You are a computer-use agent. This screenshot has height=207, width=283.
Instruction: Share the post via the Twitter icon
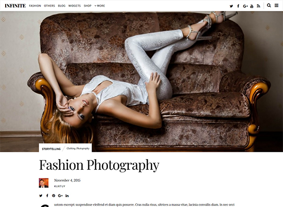[x=41, y=196]
